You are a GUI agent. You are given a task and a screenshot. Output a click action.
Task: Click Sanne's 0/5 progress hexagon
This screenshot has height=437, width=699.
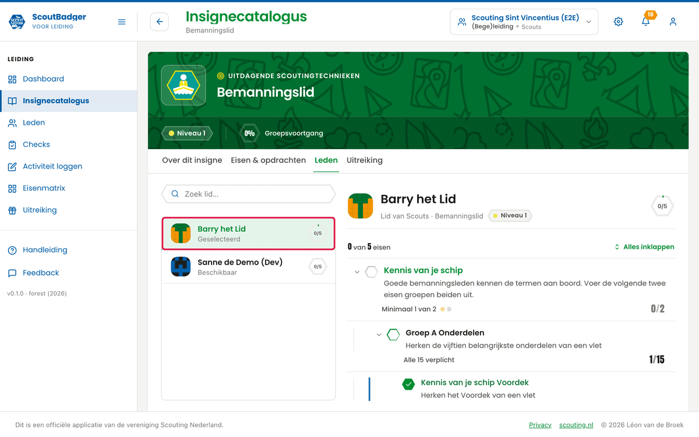[x=317, y=267]
